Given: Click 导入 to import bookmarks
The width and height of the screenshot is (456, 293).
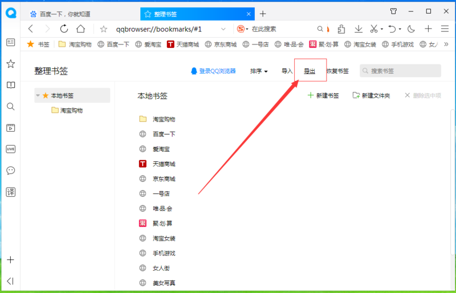Looking at the screenshot, I should click(287, 71).
